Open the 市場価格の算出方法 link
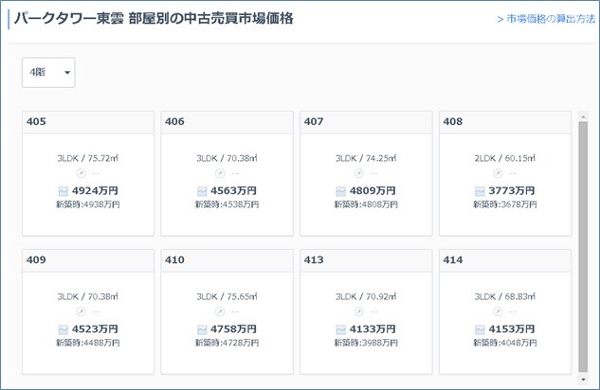Image resolution: width=600 pixels, height=390 pixels. tap(546, 19)
